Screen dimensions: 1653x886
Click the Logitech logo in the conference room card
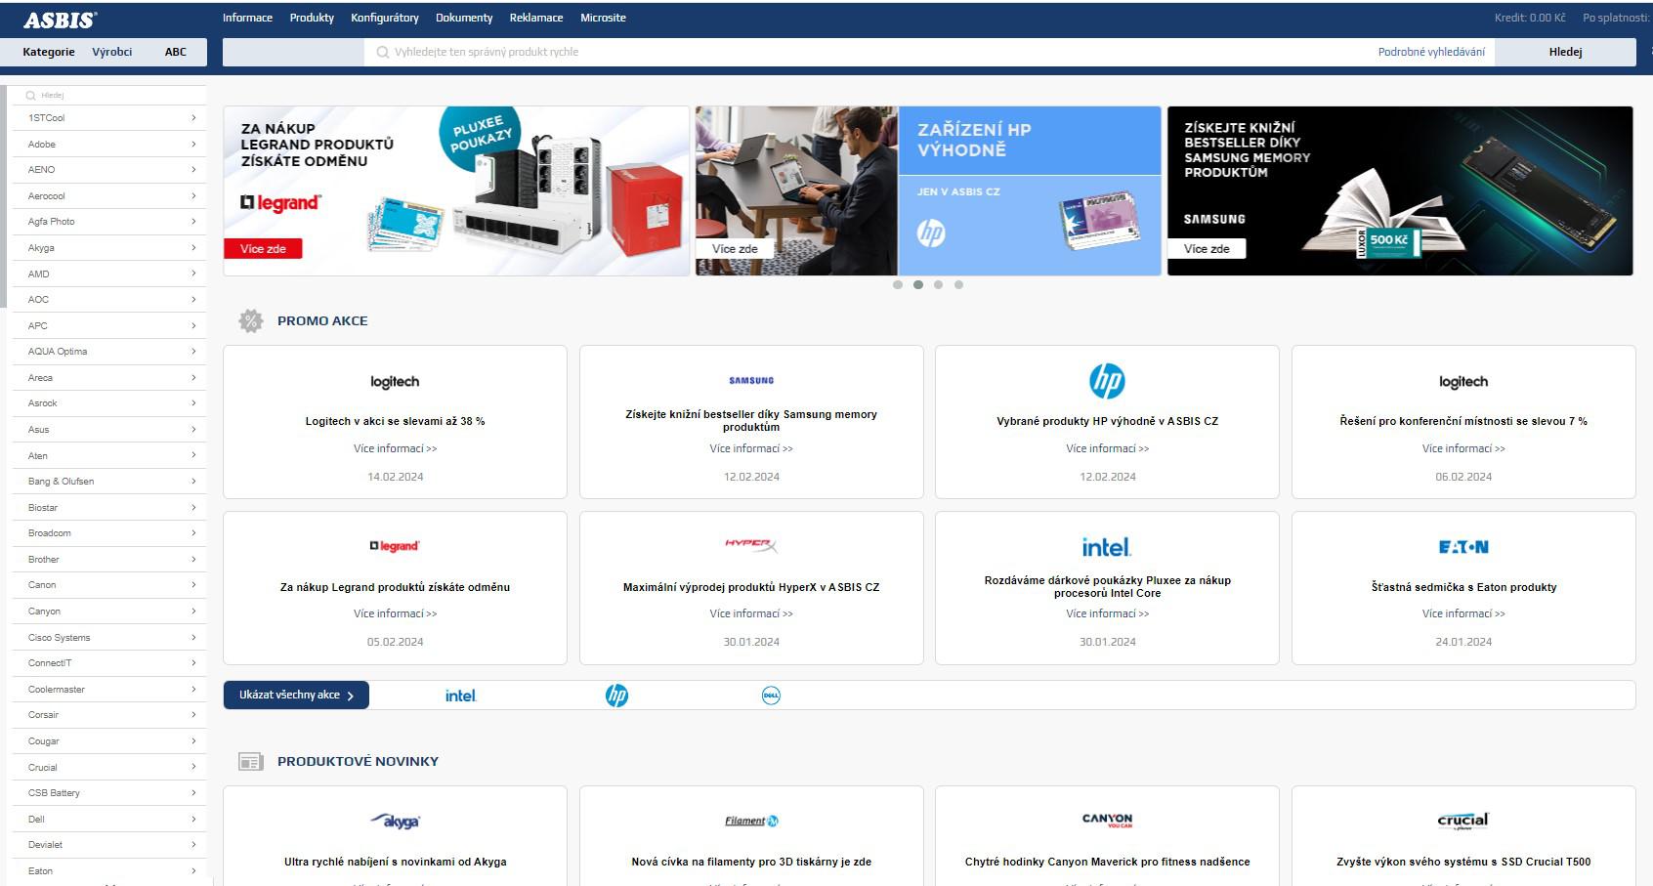coord(1463,382)
